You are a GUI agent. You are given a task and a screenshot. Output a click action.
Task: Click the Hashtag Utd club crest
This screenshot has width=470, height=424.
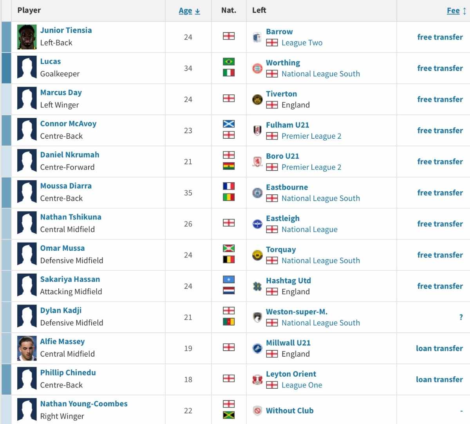point(257,286)
